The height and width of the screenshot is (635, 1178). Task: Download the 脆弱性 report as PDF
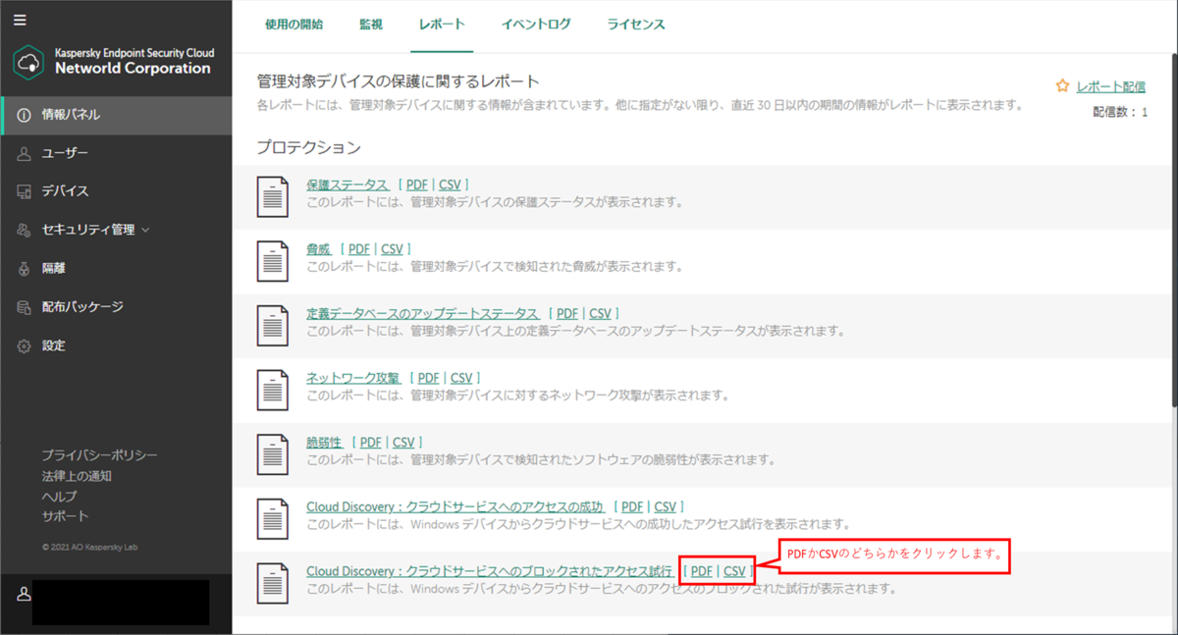(x=370, y=442)
